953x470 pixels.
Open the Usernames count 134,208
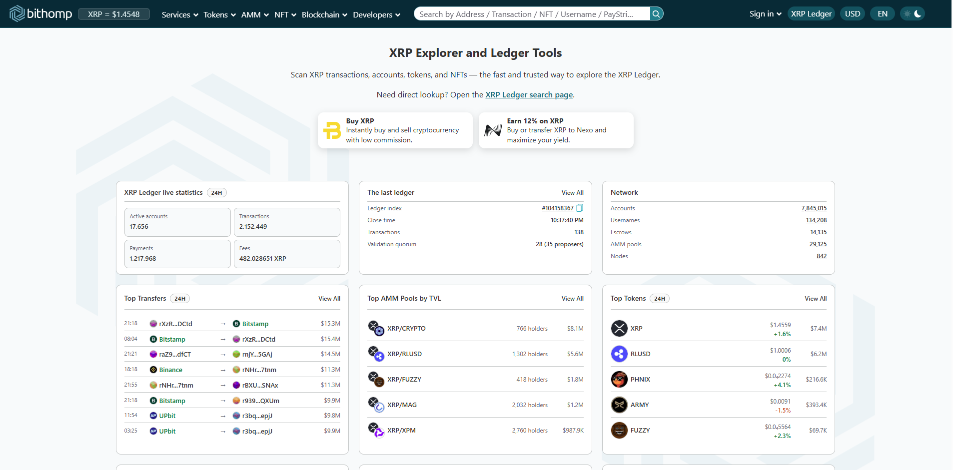click(x=816, y=220)
